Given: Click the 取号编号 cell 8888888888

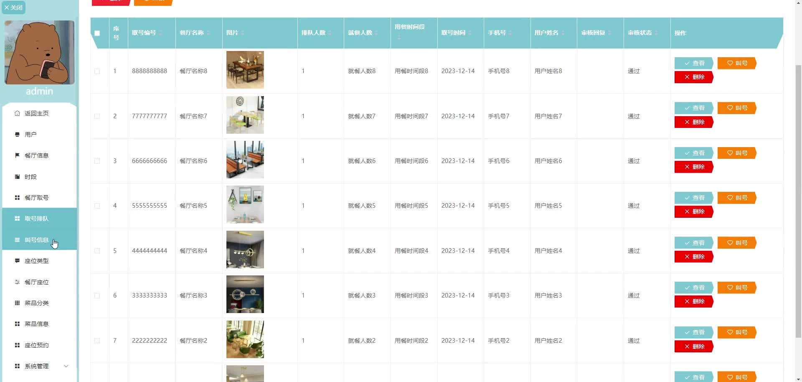Looking at the screenshot, I should pos(150,71).
